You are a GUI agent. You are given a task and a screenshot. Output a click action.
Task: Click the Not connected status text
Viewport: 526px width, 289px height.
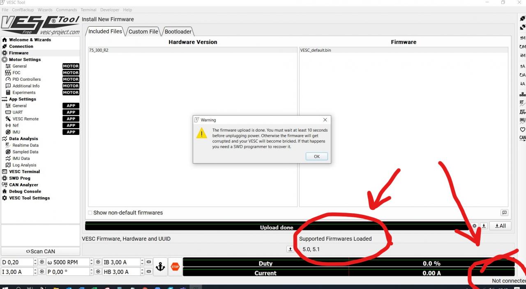(509, 281)
